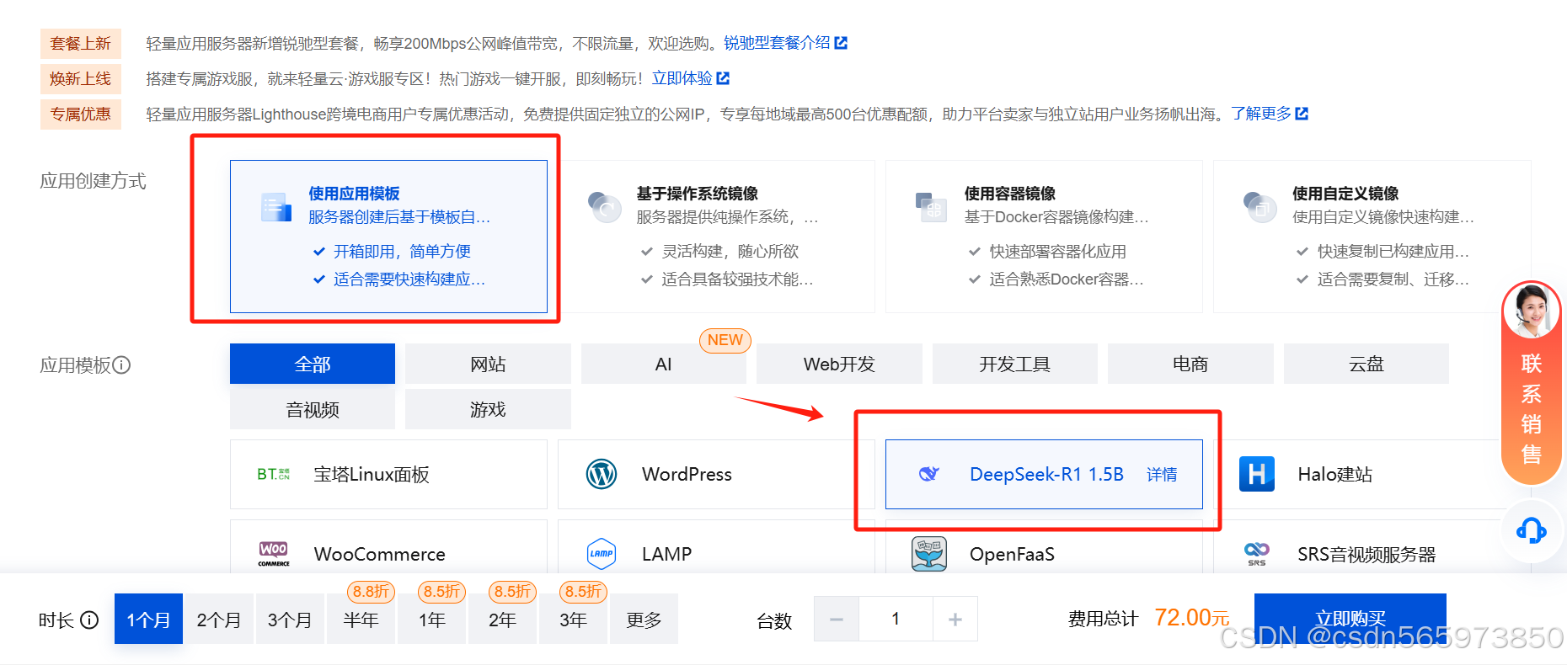1567x665 pixels.
Task: Click the WordPress logo icon
Action: coord(602,474)
